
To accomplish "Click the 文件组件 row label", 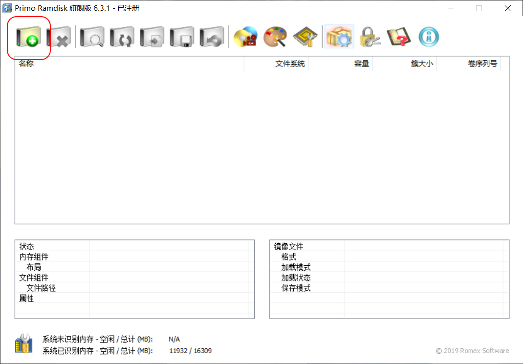I will click(34, 278).
